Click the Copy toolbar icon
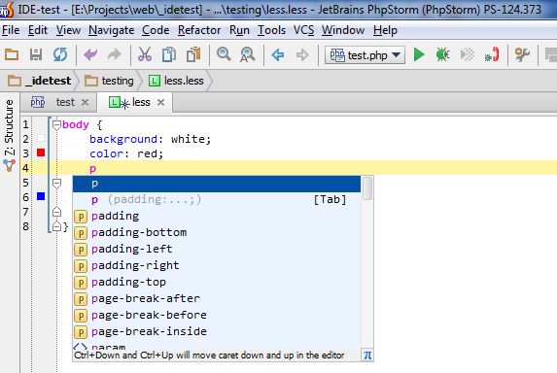This screenshot has height=373, width=557. click(x=169, y=54)
